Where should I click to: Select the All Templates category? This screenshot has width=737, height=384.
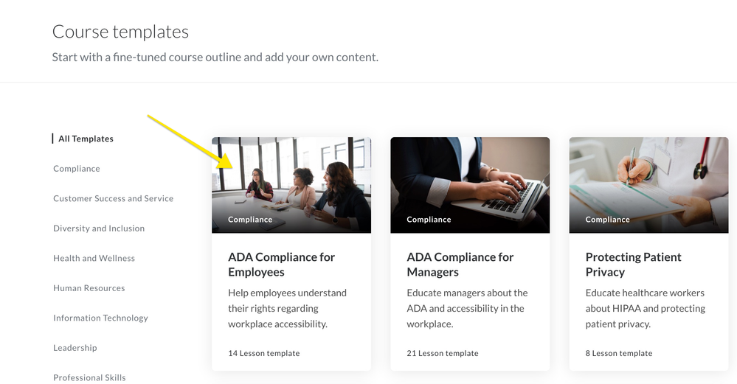(x=86, y=139)
